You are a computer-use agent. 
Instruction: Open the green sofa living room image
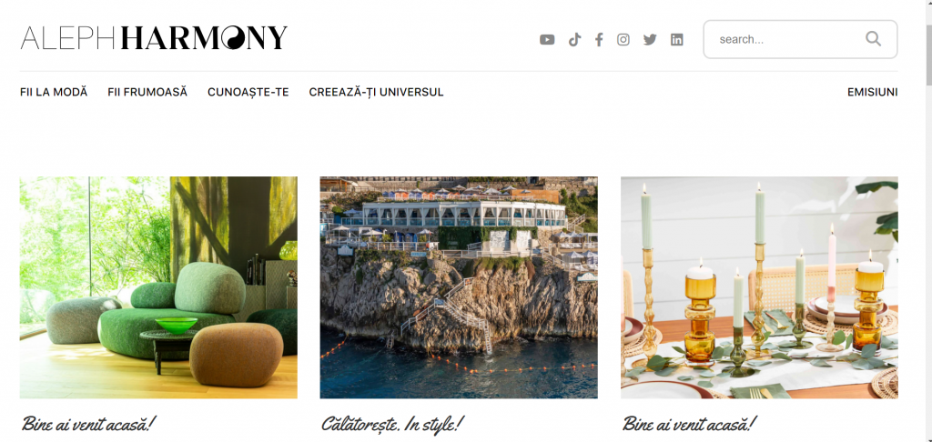(x=158, y=287)
